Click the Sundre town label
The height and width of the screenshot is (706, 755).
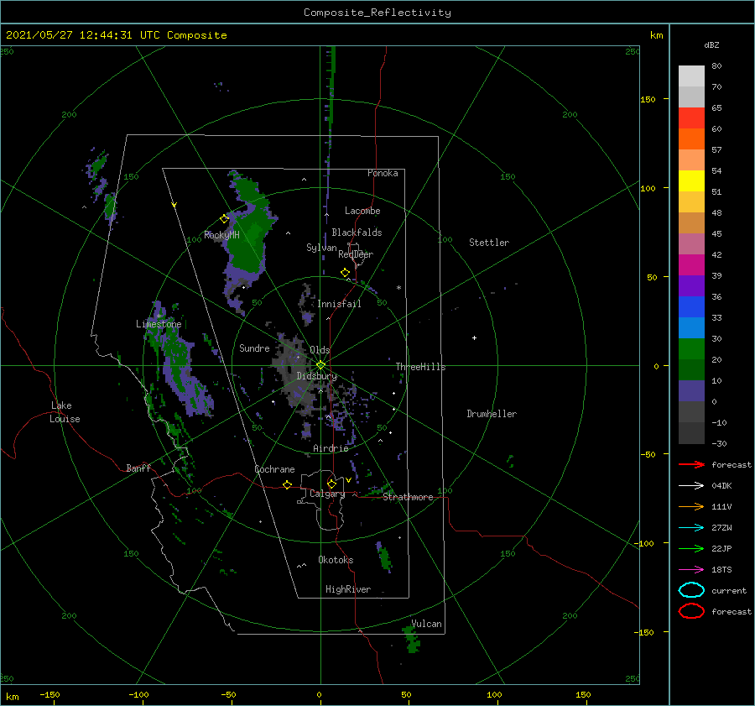click(254, 348)
